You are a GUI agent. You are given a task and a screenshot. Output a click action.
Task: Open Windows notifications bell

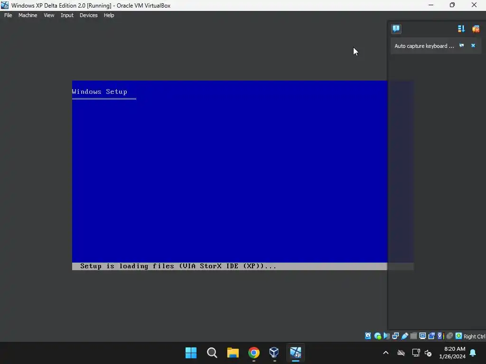pyautogui.click(x=473, y=353)
